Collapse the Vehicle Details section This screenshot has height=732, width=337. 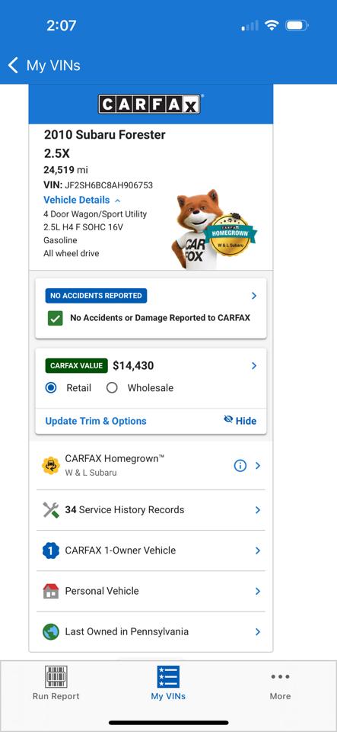coord(82,200)
